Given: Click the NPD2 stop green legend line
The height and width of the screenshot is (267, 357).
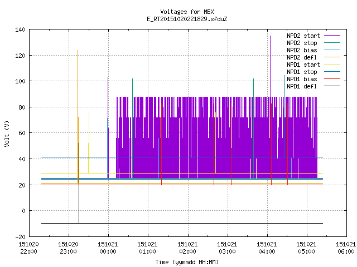Looking at the screenshot, I should click(x=332, y=43).
